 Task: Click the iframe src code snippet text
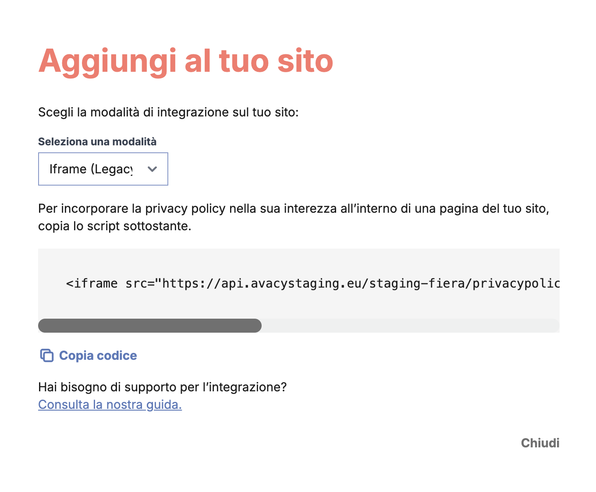313,284
